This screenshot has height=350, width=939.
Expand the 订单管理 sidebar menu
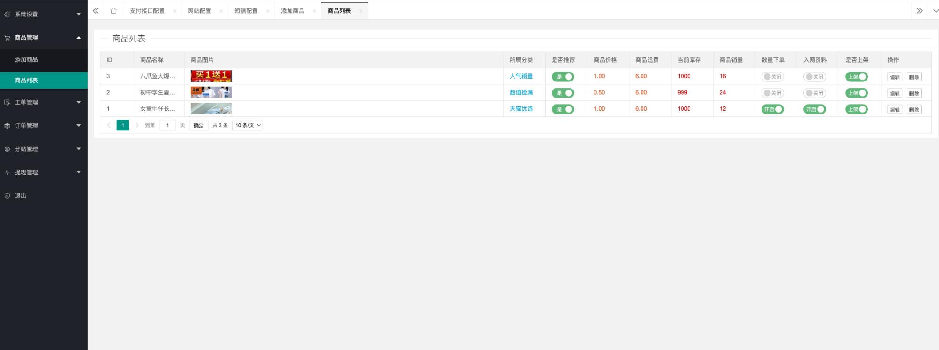click(43, 126)
